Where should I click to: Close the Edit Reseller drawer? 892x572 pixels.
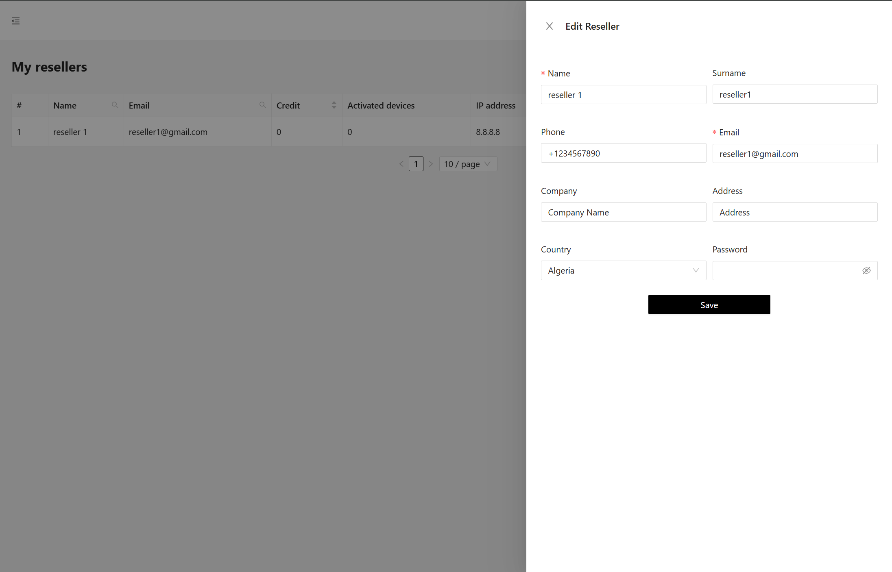[549, 26]
